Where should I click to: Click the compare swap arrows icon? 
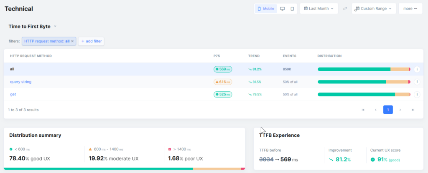pyautogui.click(x=345, y=9)
